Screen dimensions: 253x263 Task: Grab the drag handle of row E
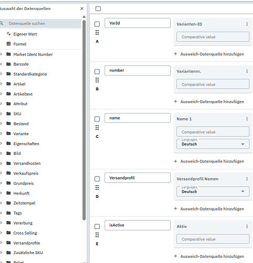97,235
